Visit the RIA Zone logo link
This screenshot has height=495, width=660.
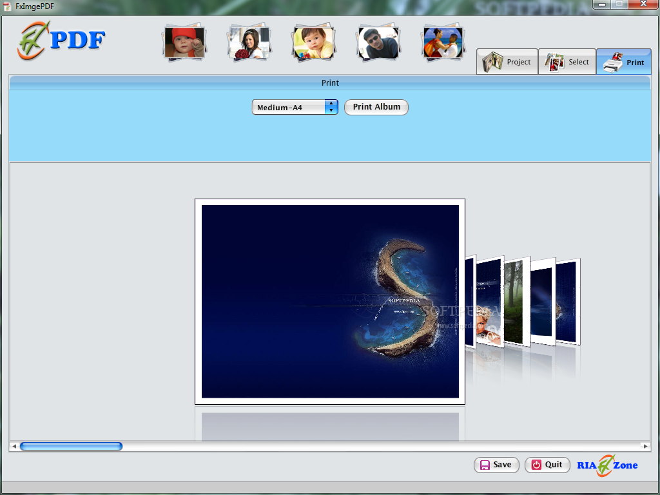pos(607,465)
